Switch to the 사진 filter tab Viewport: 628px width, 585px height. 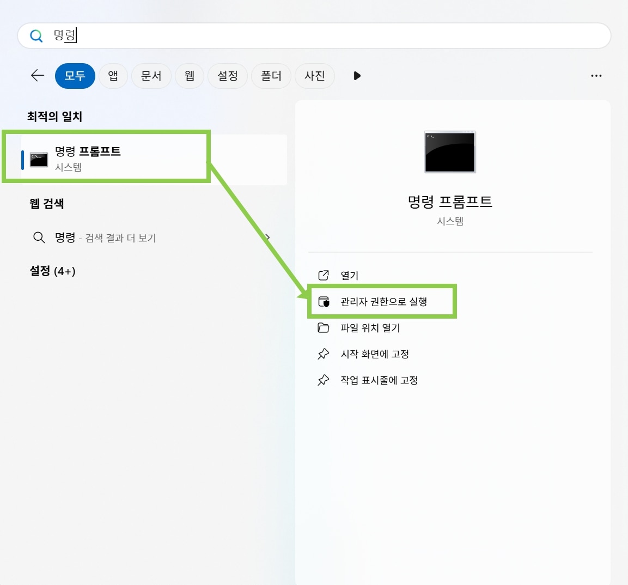point(314,76)
